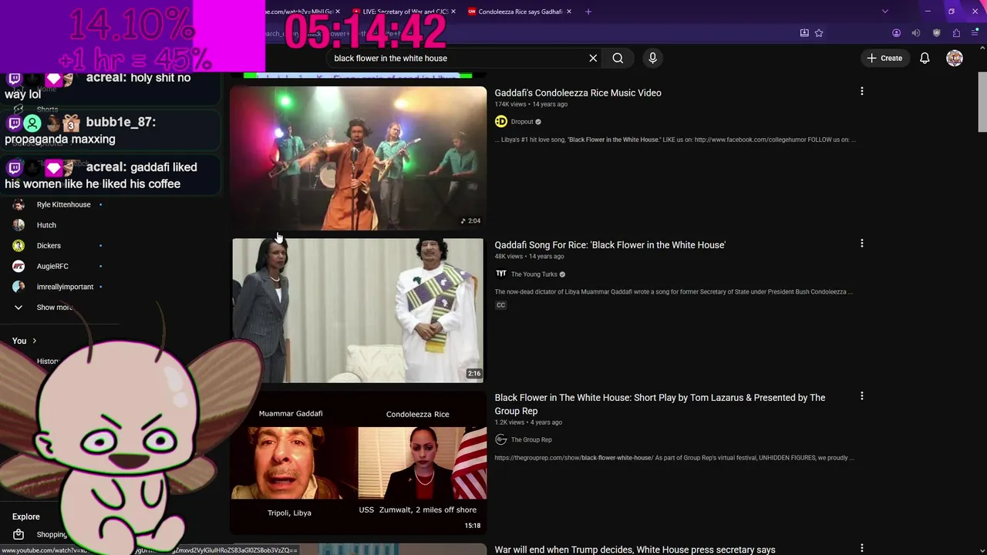Click the Hutch channel avatar
The height and width of the screenshot is (555, 987).
pos(19,225)
